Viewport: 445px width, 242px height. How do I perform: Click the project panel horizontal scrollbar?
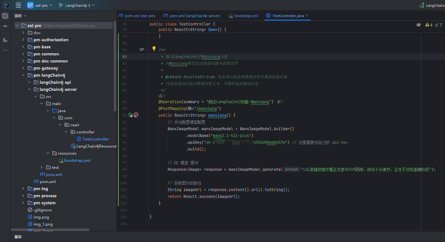click(x=50, y=230)
